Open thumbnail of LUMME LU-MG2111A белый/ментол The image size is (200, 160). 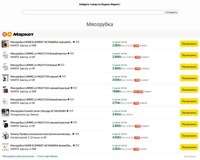click(x=5, y=55)
